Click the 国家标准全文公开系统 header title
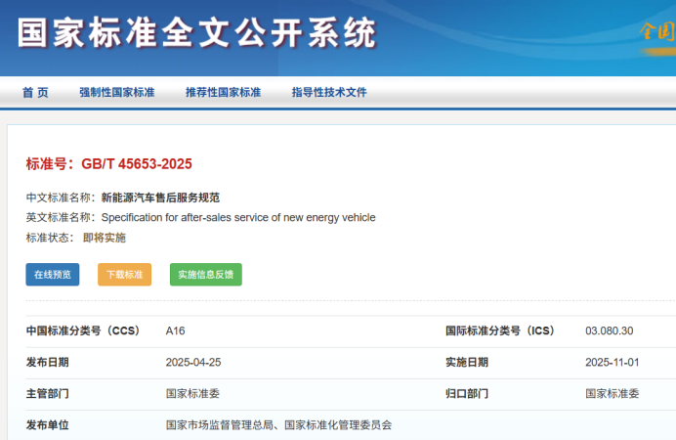The image size is (676, 440). point(196,33)
